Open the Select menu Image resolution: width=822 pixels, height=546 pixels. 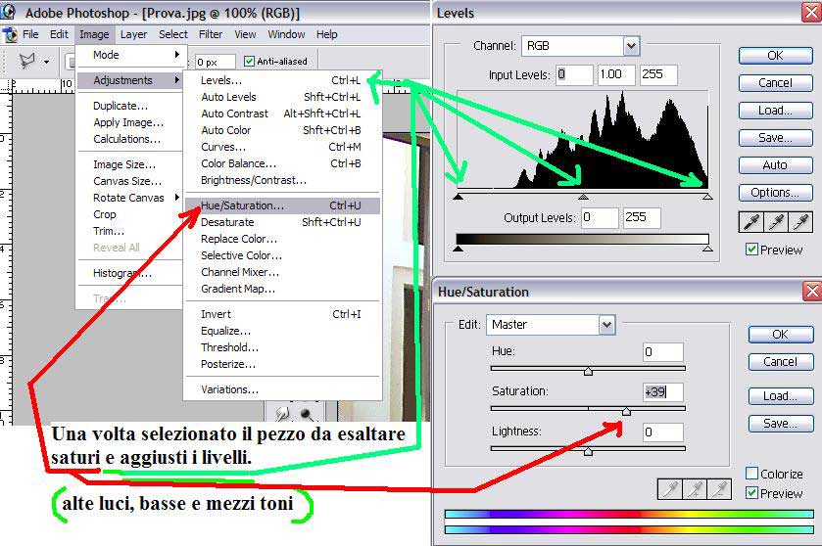click(x=173, y=34)
